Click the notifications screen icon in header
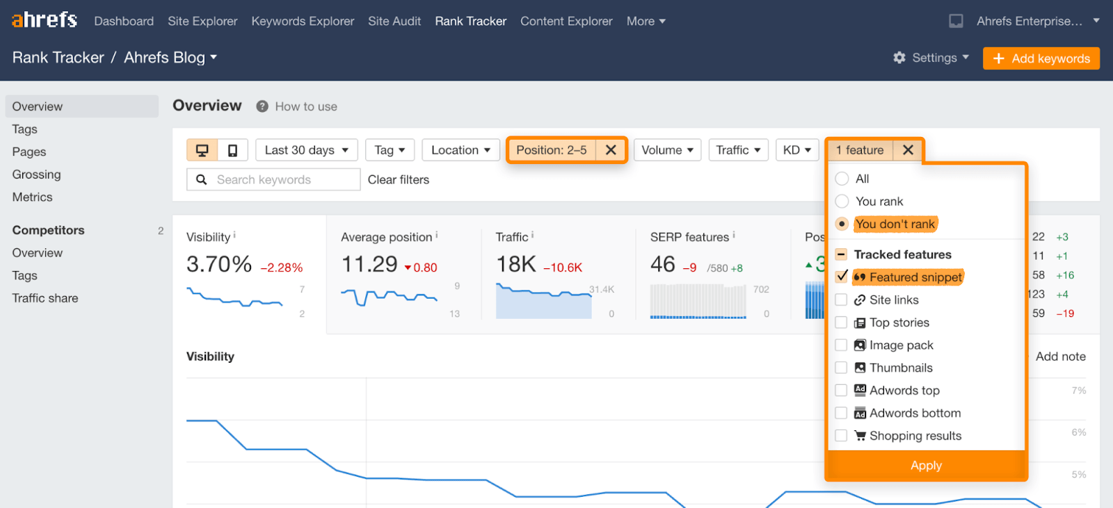Image resolution: width=1113 pixels, height=508 pixels. 956,21
